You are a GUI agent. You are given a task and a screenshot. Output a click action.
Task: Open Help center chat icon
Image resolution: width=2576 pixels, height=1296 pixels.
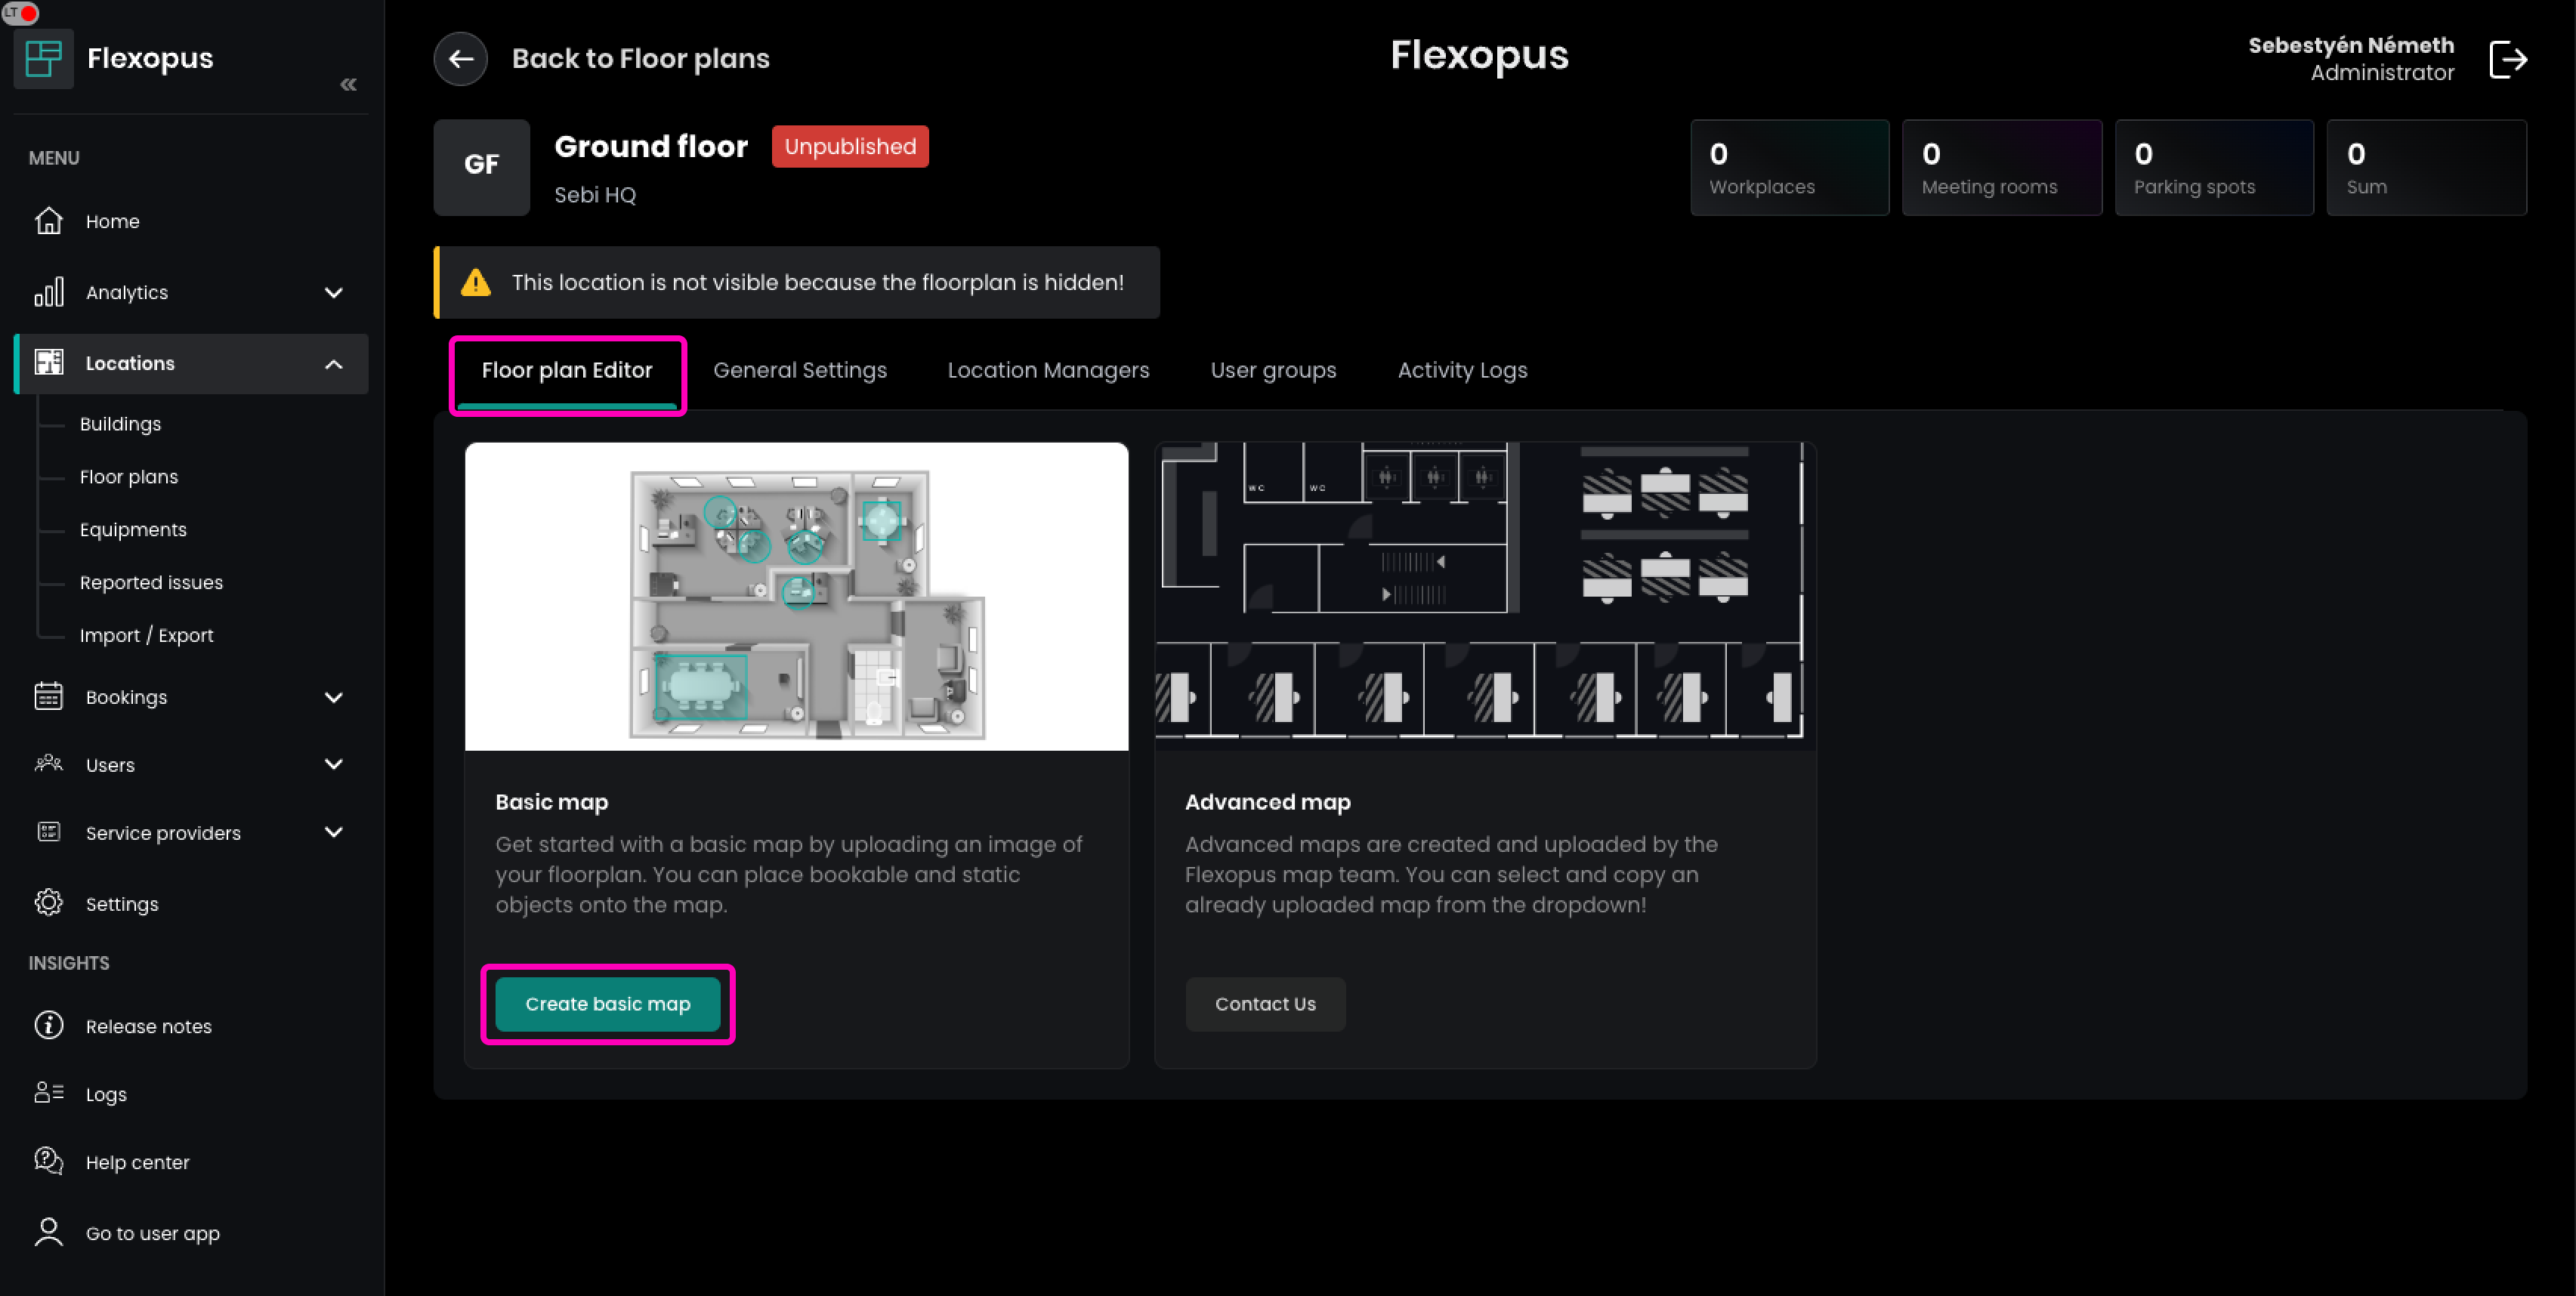tap(48, 1161)
